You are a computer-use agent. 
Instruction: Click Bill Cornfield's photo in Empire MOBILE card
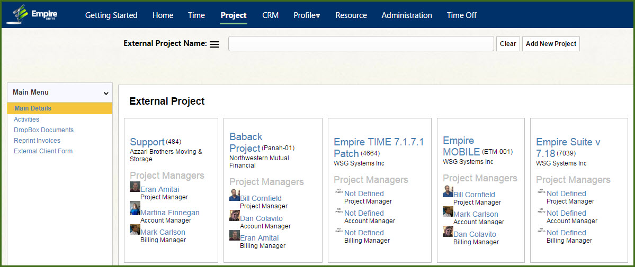click(x=448, y=191)
